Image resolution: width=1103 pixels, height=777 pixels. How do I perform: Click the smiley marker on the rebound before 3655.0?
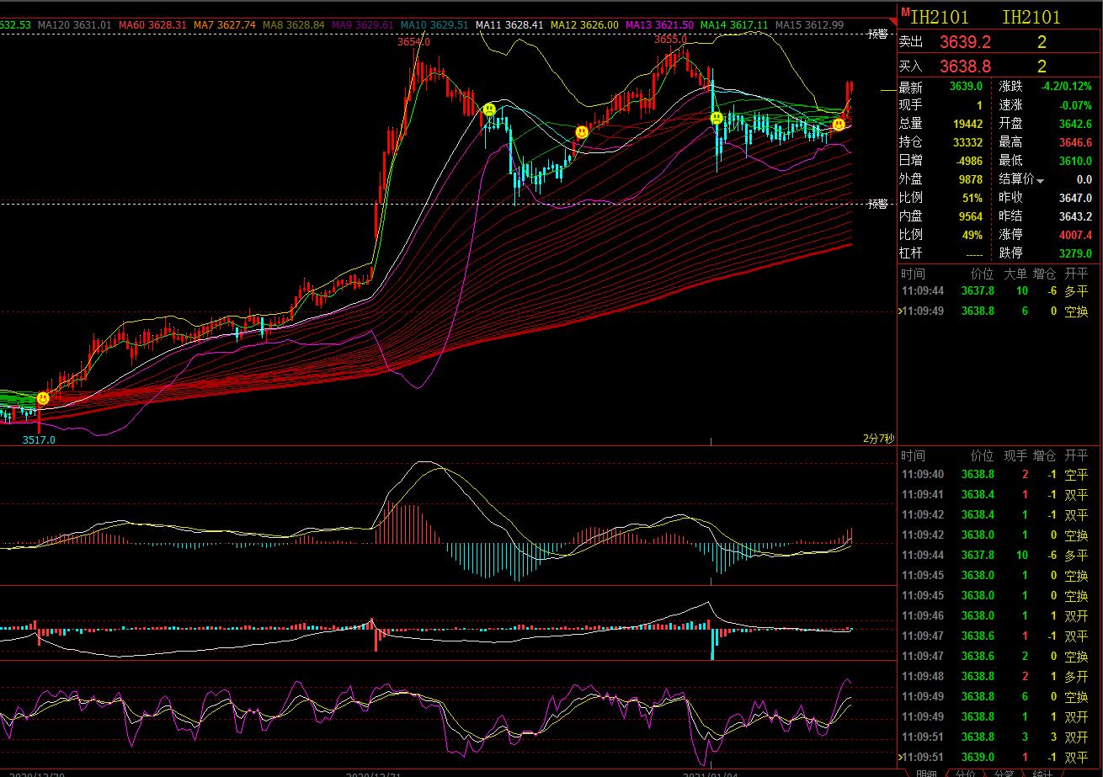(x=582, y=132)
